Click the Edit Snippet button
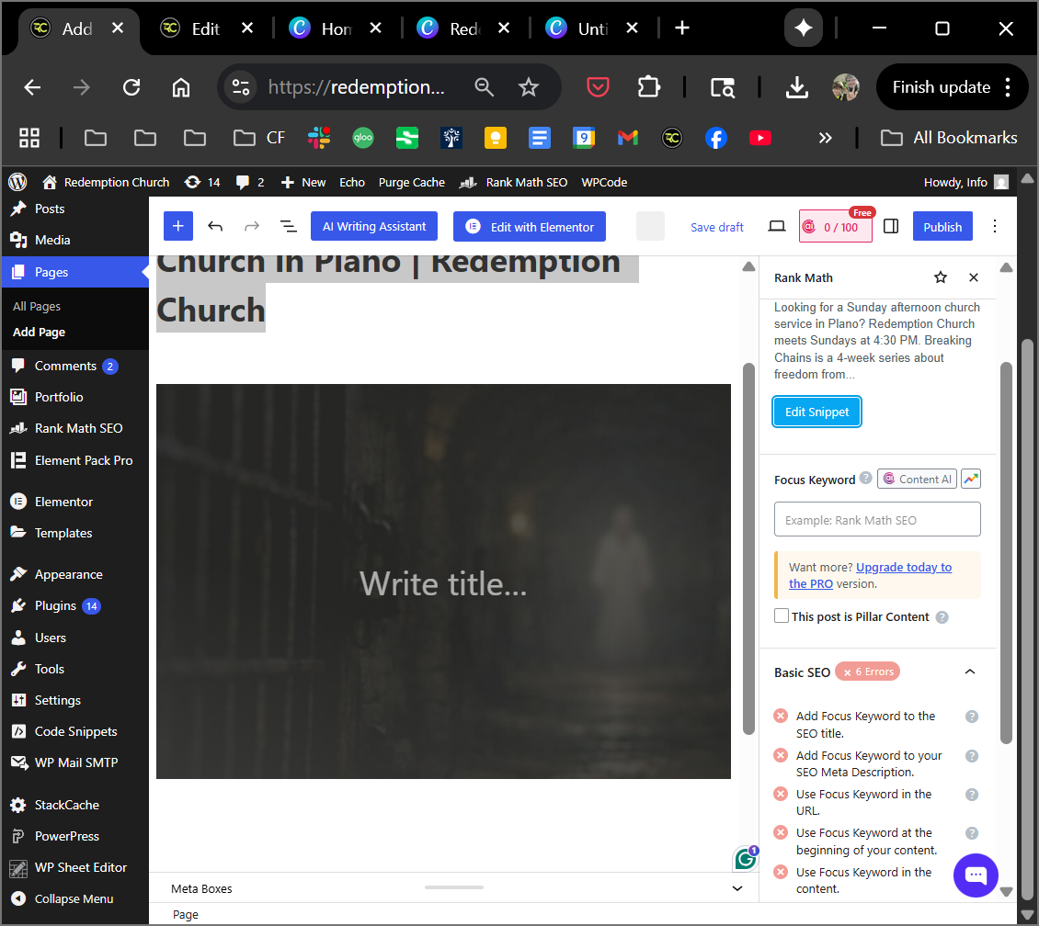This screenshot has height=926, width=1039. pyautogui.click(x=816, y=412)
